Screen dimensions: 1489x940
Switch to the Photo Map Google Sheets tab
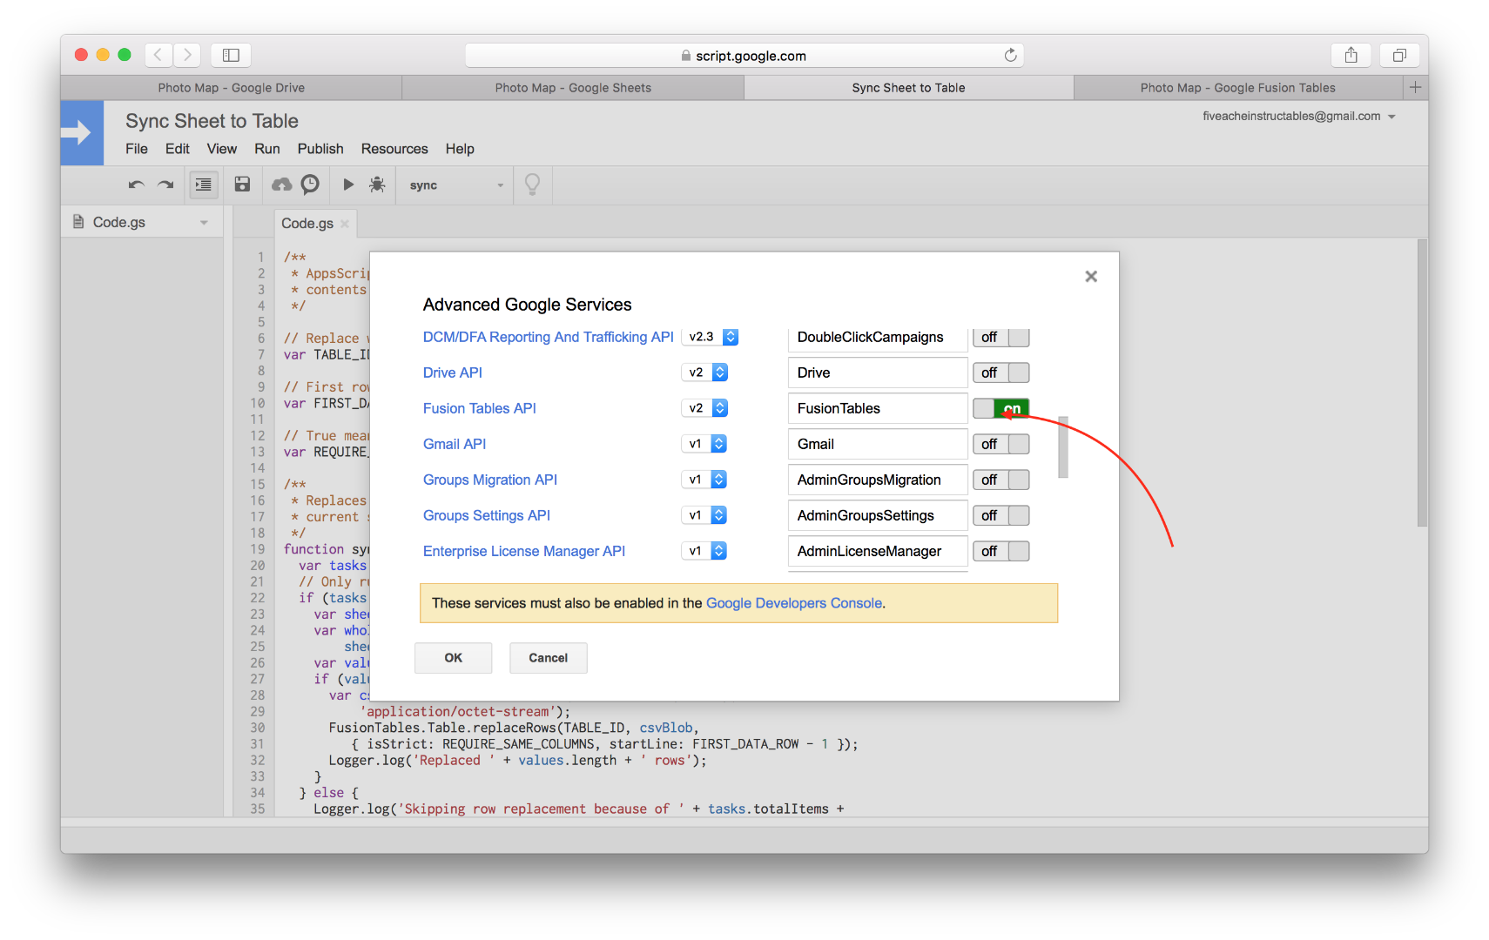pyautogui.click(x=573, y=87)
